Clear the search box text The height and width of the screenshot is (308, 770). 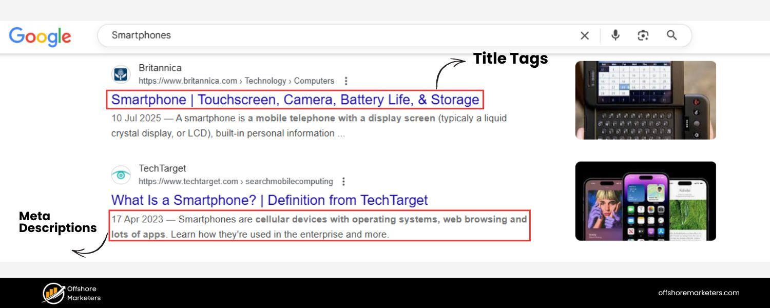pyautogui.click(x=585, y=35)
